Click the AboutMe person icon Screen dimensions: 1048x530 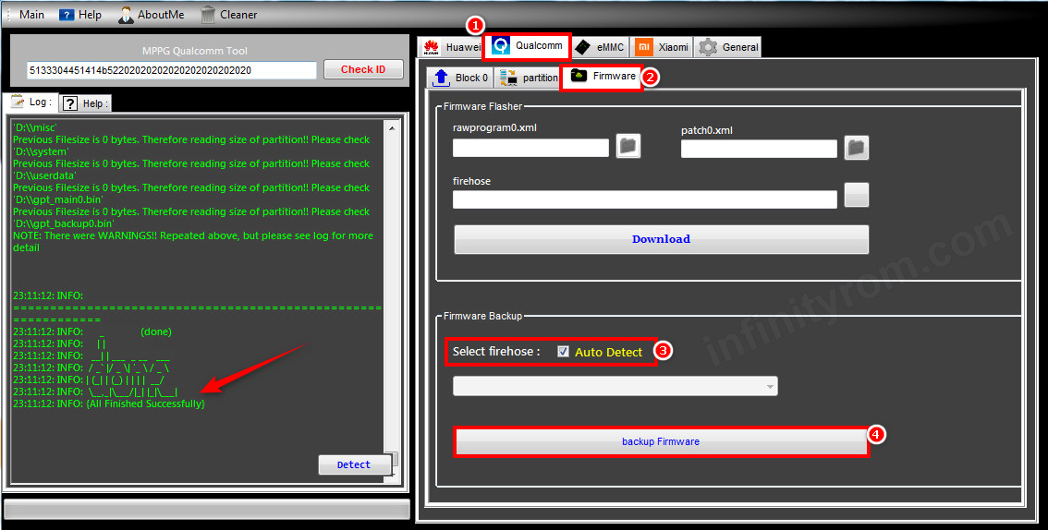pos(126,14)
